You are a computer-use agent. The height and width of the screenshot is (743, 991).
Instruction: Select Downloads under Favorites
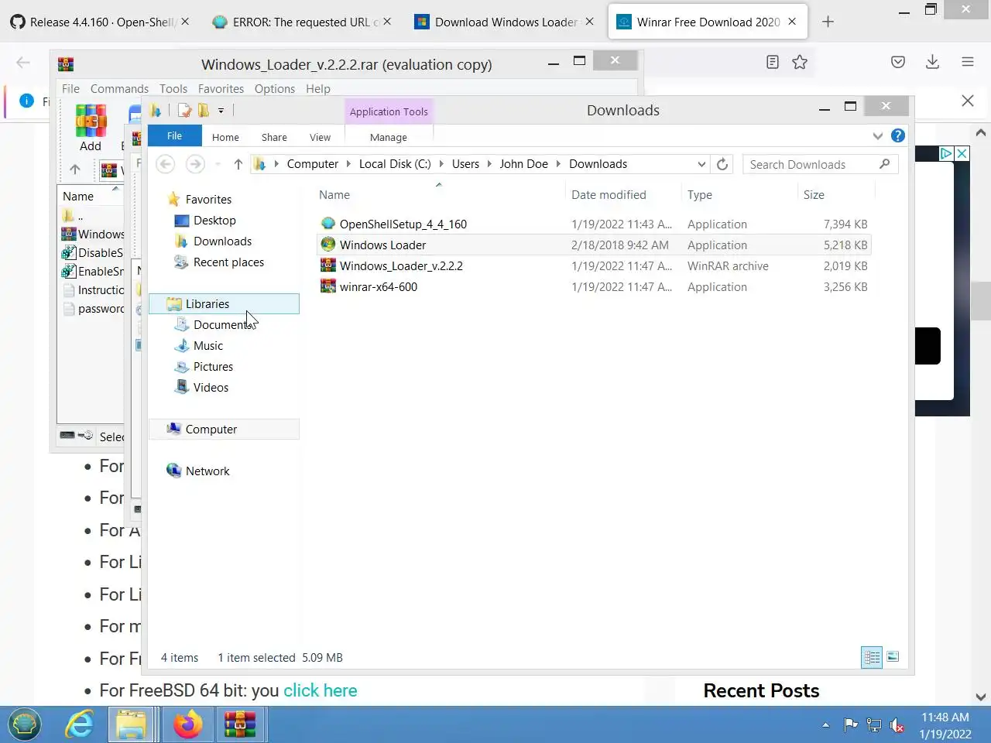coord(222,241)
